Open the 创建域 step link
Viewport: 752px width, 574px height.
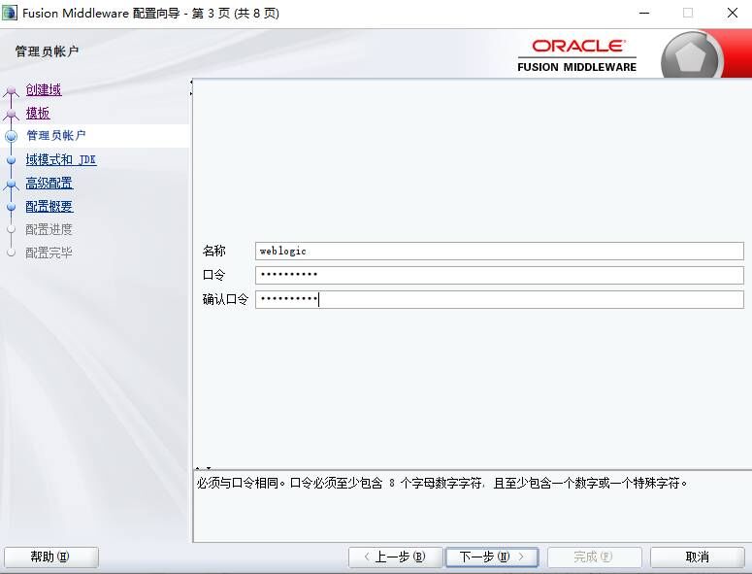[x=44, y=89]
